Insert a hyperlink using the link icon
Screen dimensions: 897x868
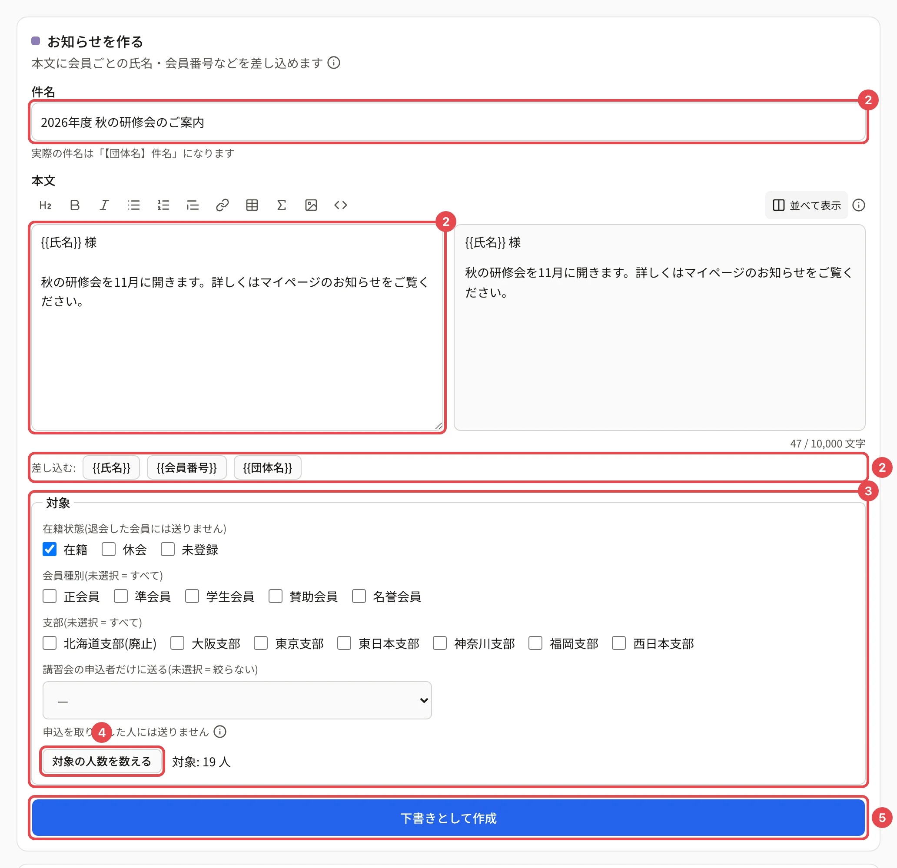click(x=223, y=205)
